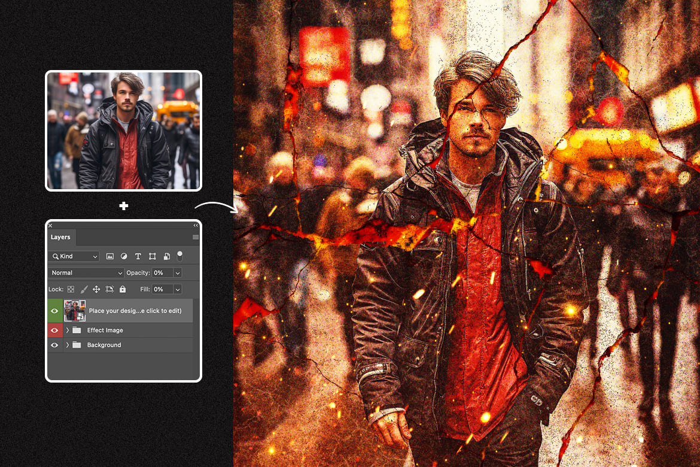Click the Background folder icon

[x=77, y=345]
